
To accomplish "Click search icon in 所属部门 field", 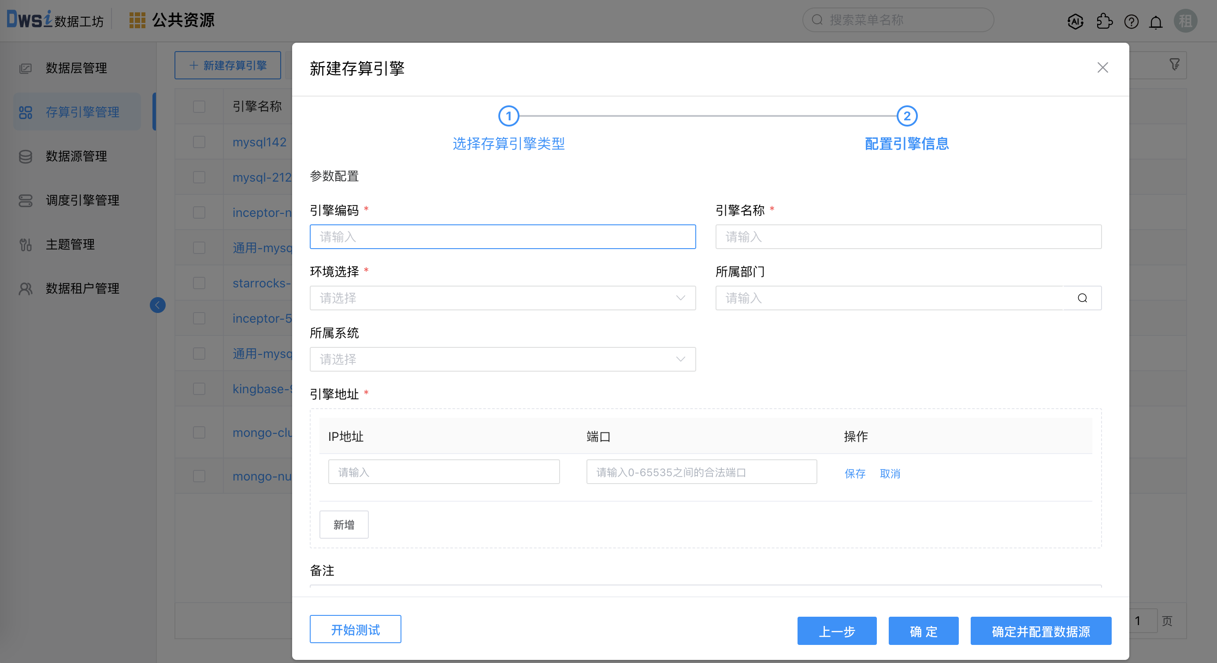I will [x=1082, y=298].
